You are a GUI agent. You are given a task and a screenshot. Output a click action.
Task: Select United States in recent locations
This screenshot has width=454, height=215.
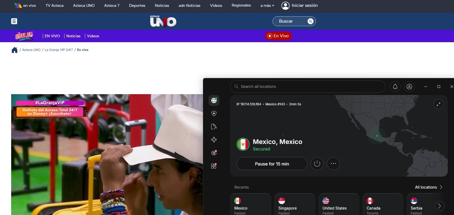[339, 204]
